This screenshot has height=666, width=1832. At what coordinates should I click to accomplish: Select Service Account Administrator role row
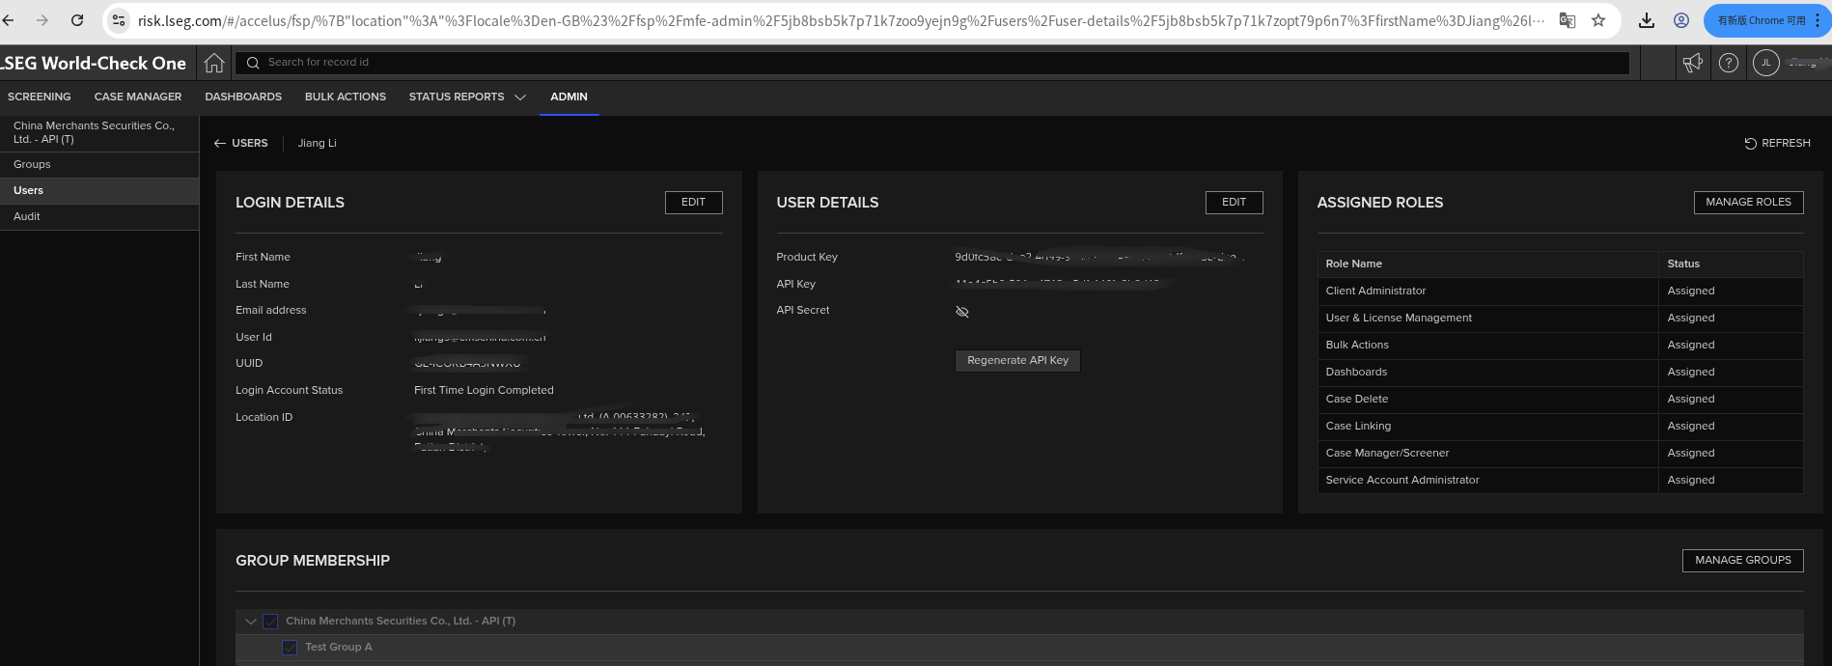[1560, 481]
